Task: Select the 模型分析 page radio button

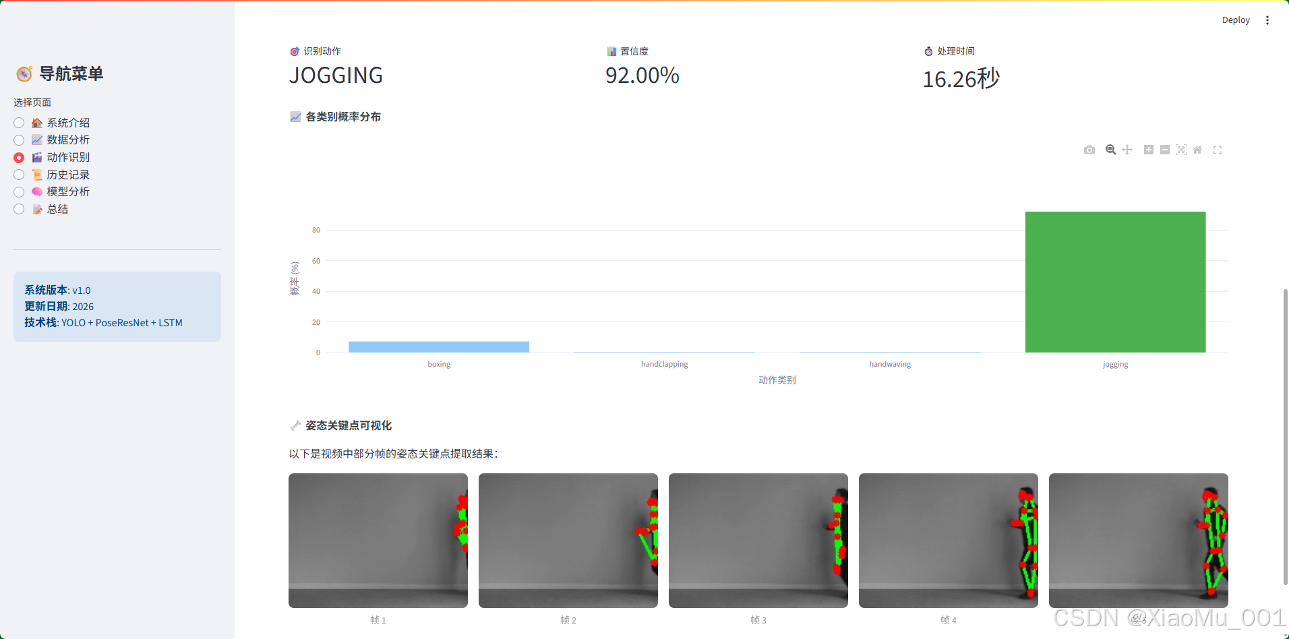Action: [19, 191]
